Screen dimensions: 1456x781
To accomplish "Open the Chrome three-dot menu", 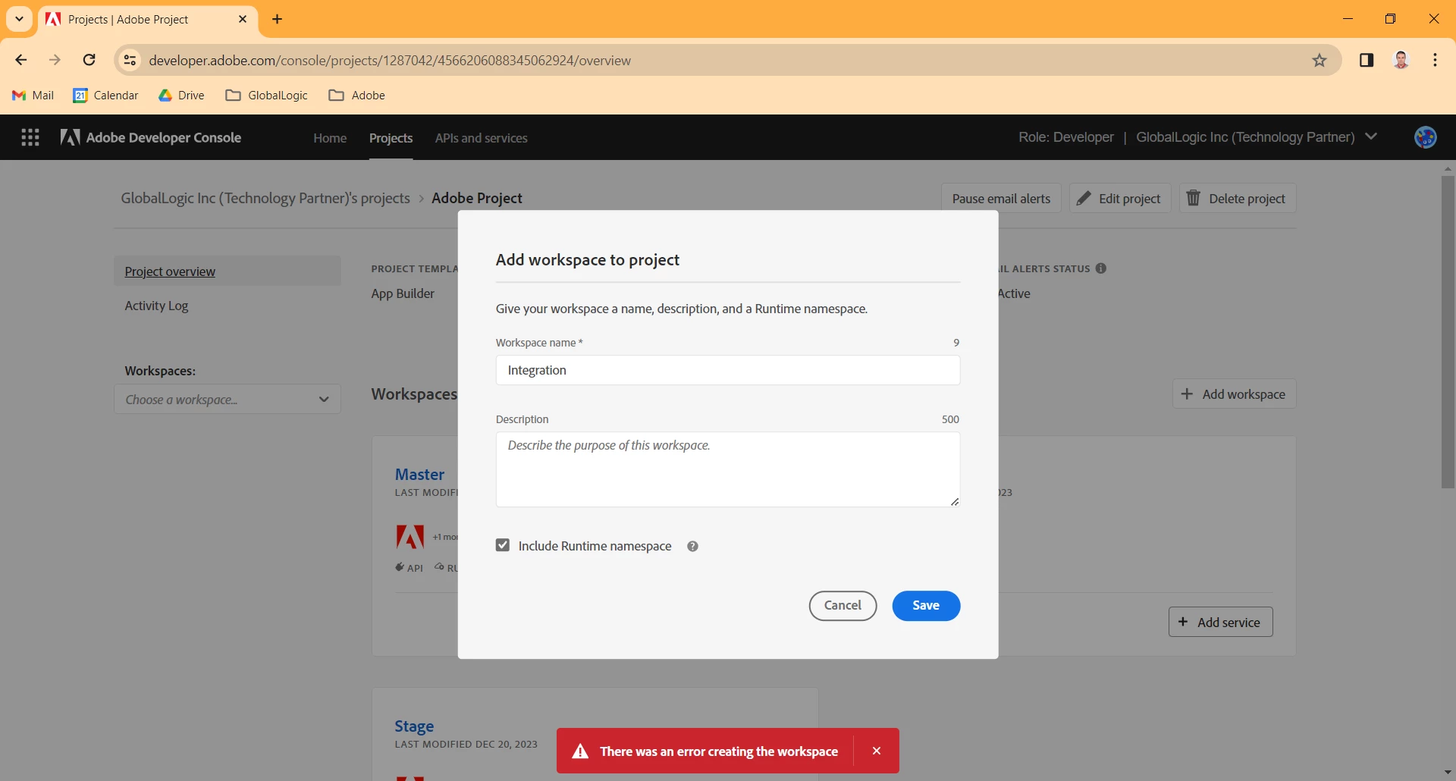I will [x=1435, y=61].
